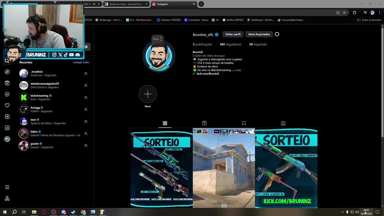
Task: Open the first SORTEIO post with sniper rifles
Action: [x=161, y=168]
